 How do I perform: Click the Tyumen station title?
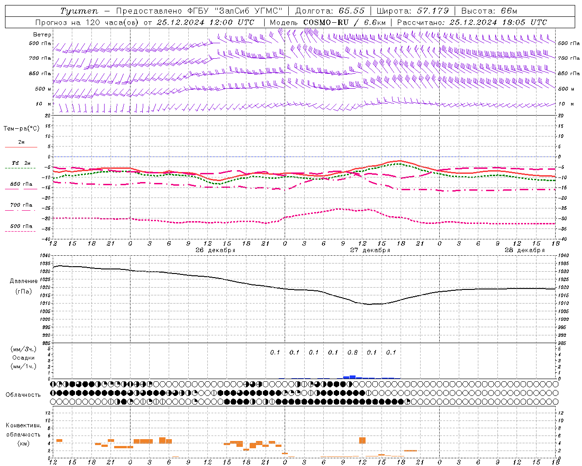tap(79, 11)
